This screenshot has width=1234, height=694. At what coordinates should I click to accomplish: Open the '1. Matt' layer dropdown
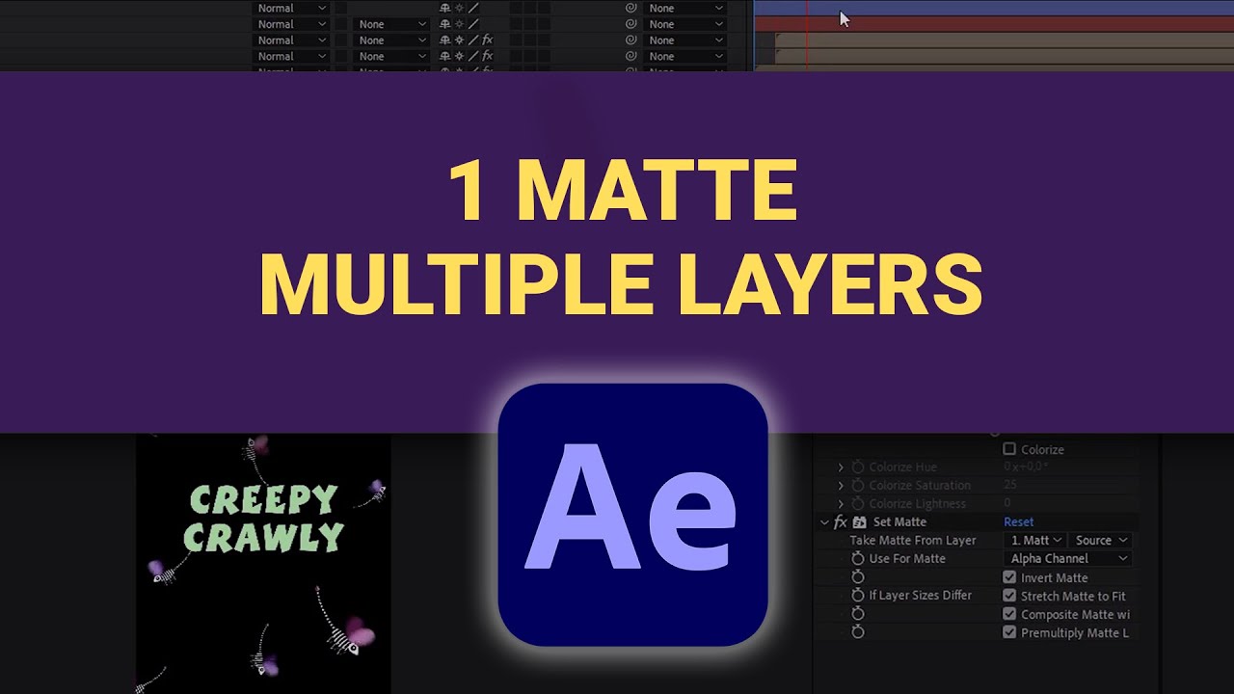[1034, 541]
